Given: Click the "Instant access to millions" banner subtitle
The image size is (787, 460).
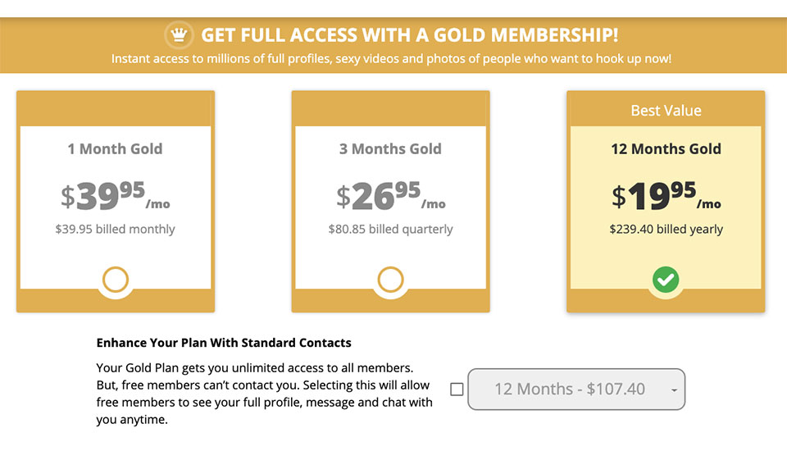Looking at the screenshot, I should pyautogui.click(x=391, y=59).
